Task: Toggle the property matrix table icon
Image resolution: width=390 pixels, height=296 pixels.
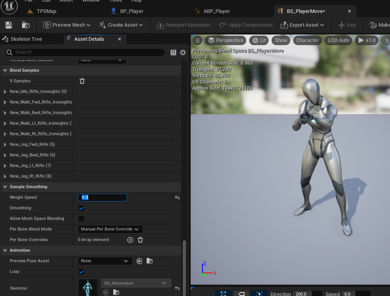Action: coord(173,53)
